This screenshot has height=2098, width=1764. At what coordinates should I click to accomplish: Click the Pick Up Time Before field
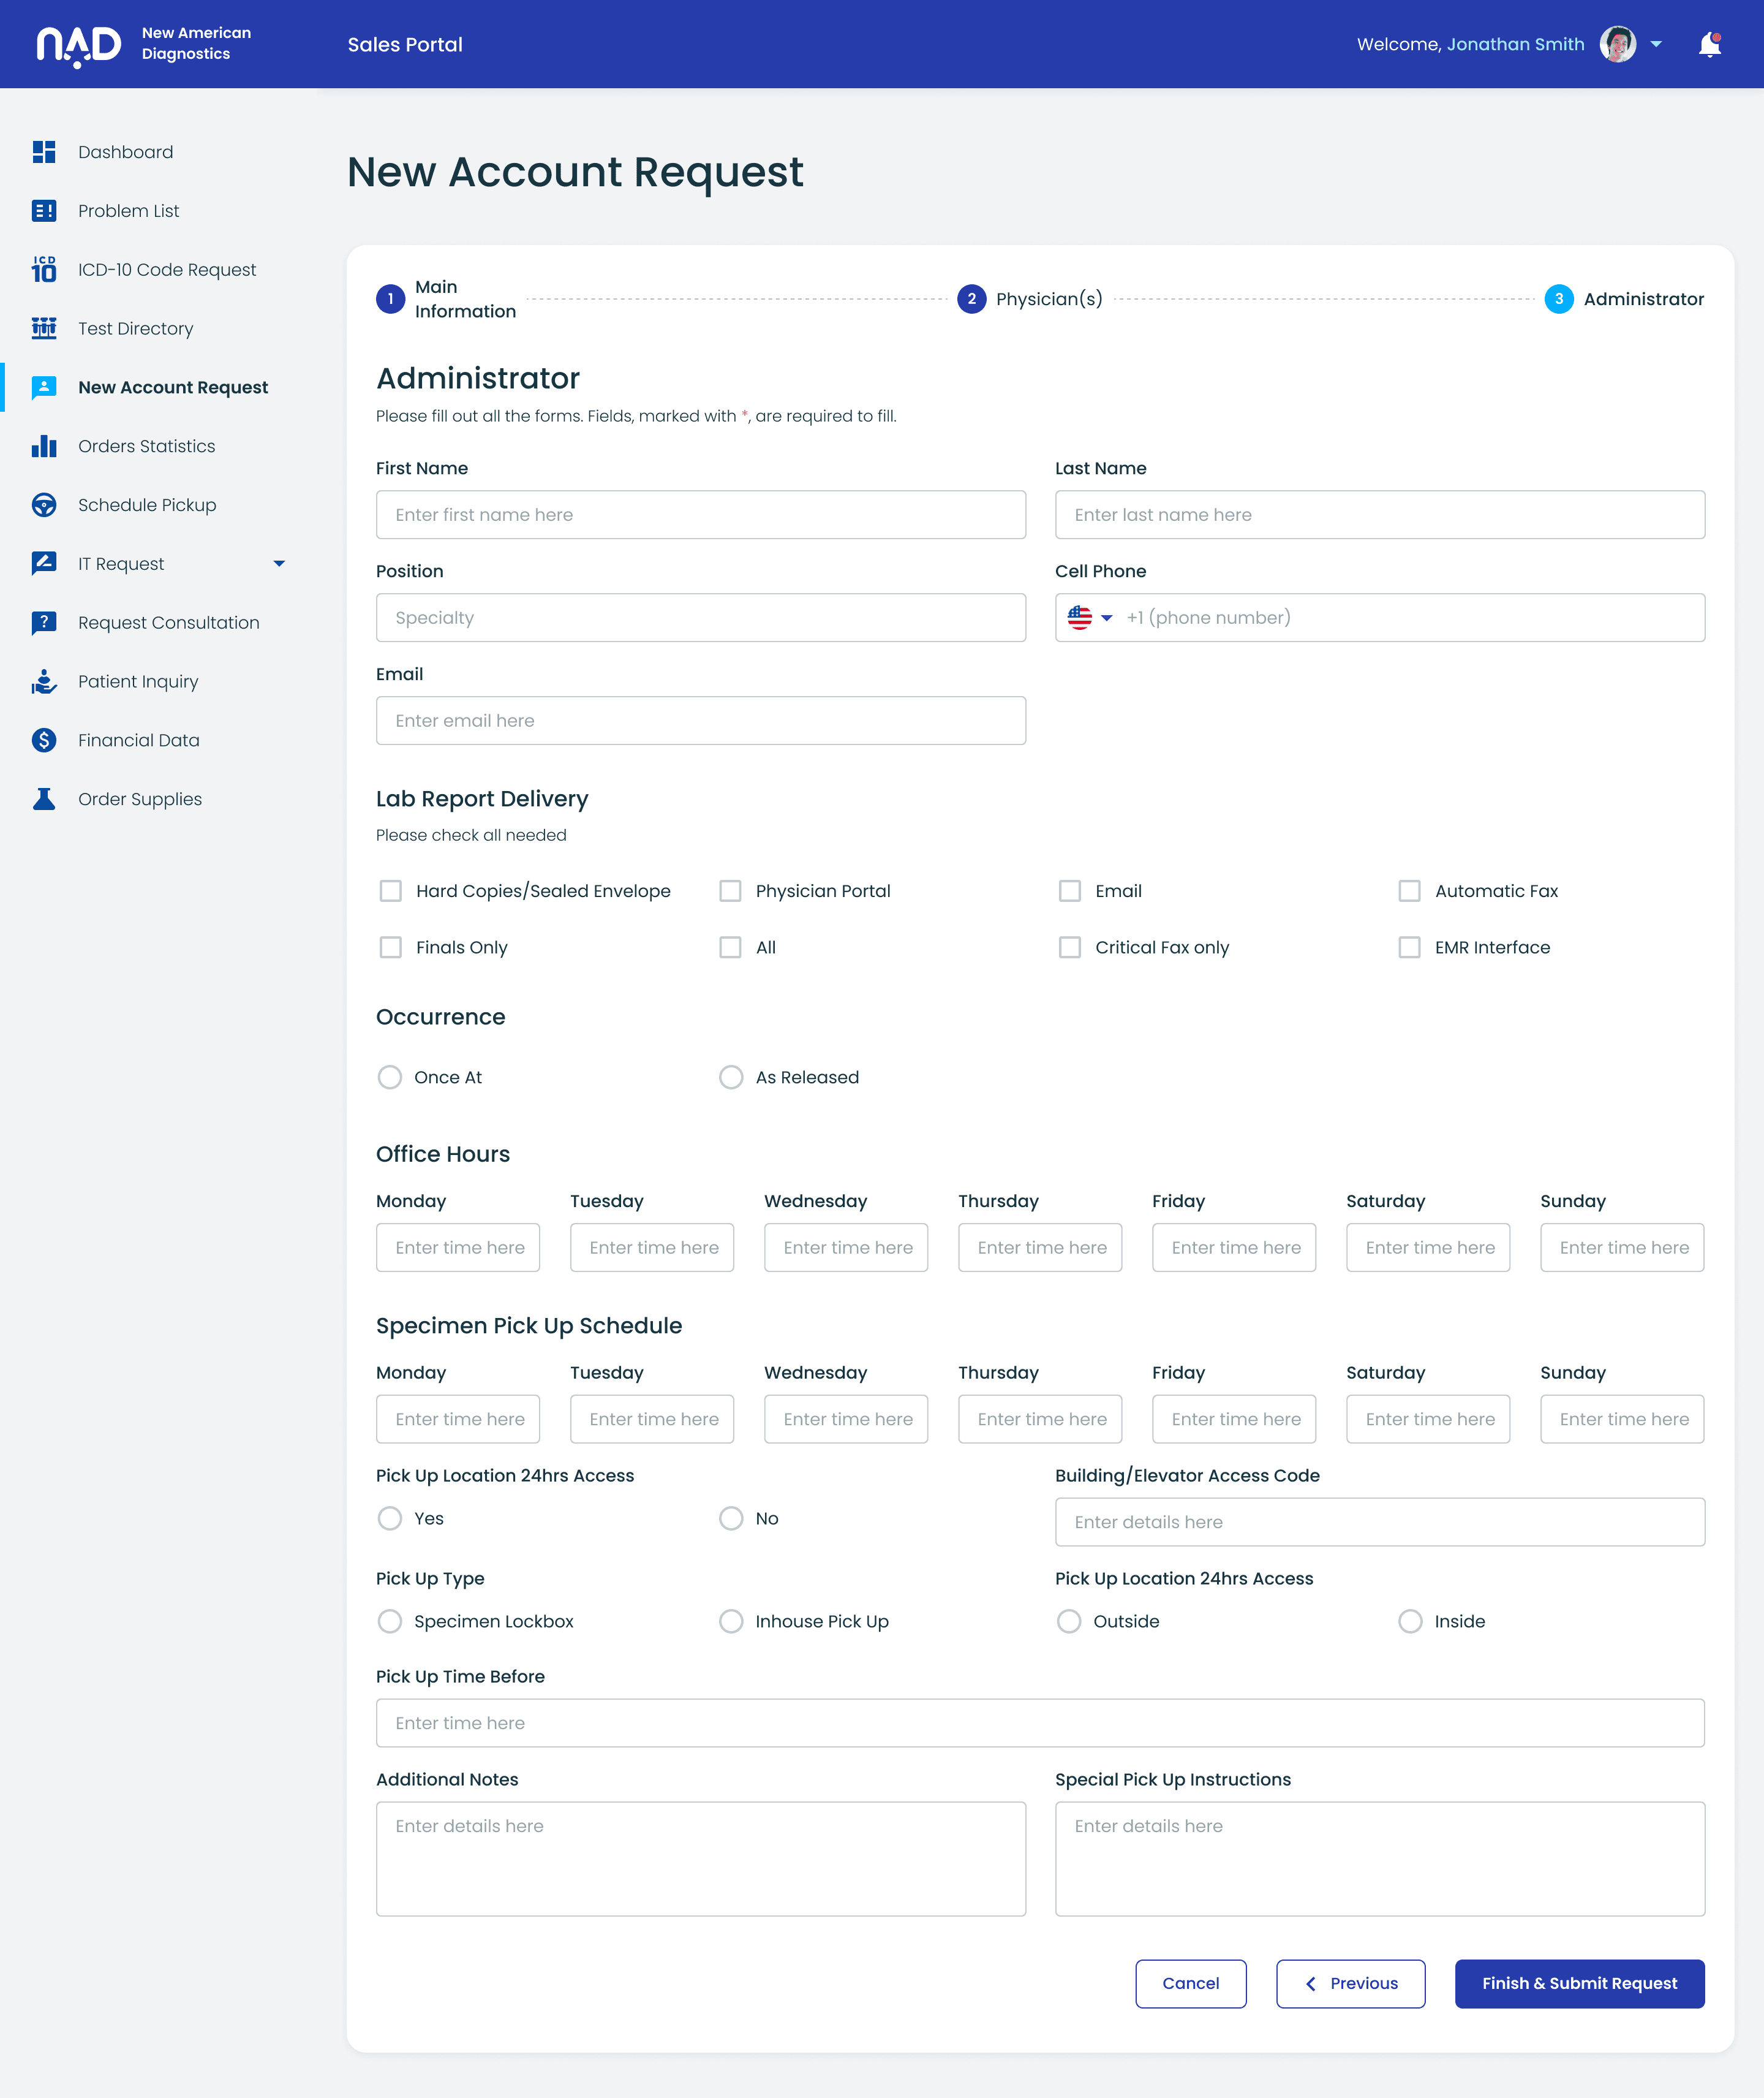pos(1040,1724)
